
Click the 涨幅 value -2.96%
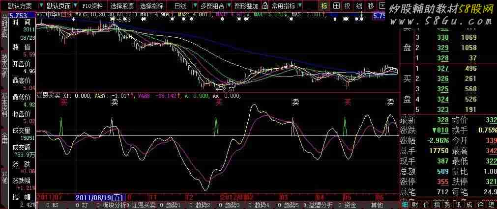(x=438, y=140)
